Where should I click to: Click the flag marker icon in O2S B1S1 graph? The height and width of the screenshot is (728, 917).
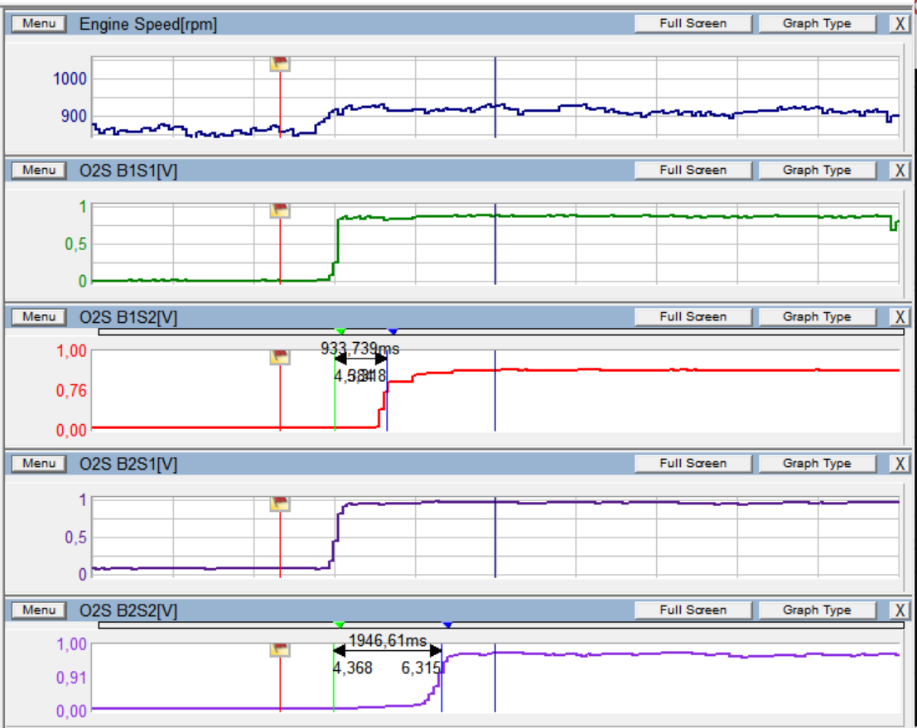(x=281, y=210)
